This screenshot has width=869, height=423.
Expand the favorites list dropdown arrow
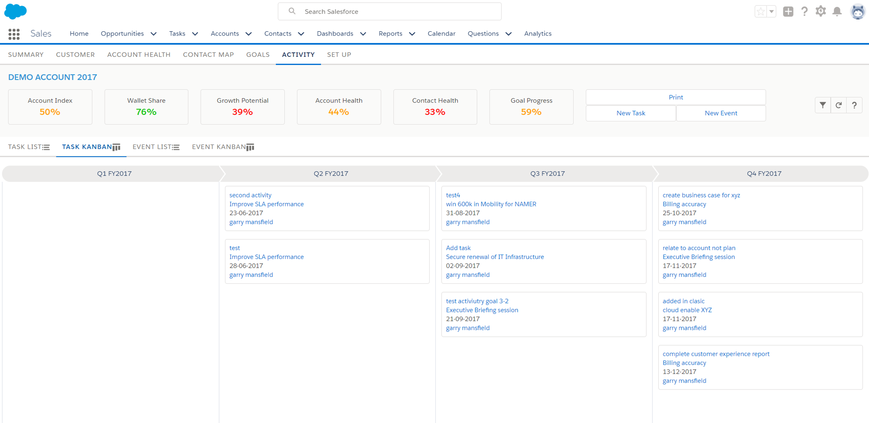click(x=772, y=12)
